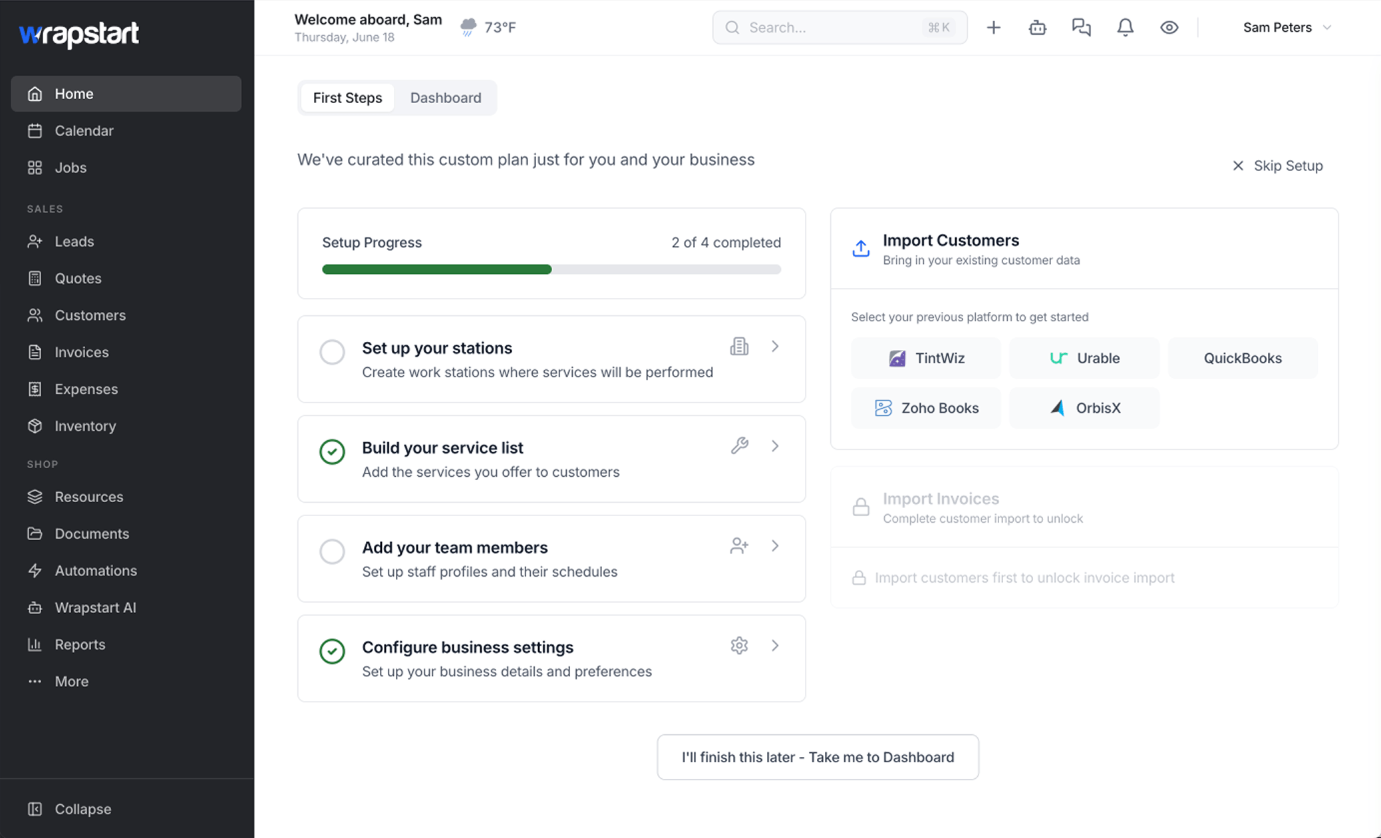
Task: Click the wrench icon on service list card
Action: coord(739,446)
